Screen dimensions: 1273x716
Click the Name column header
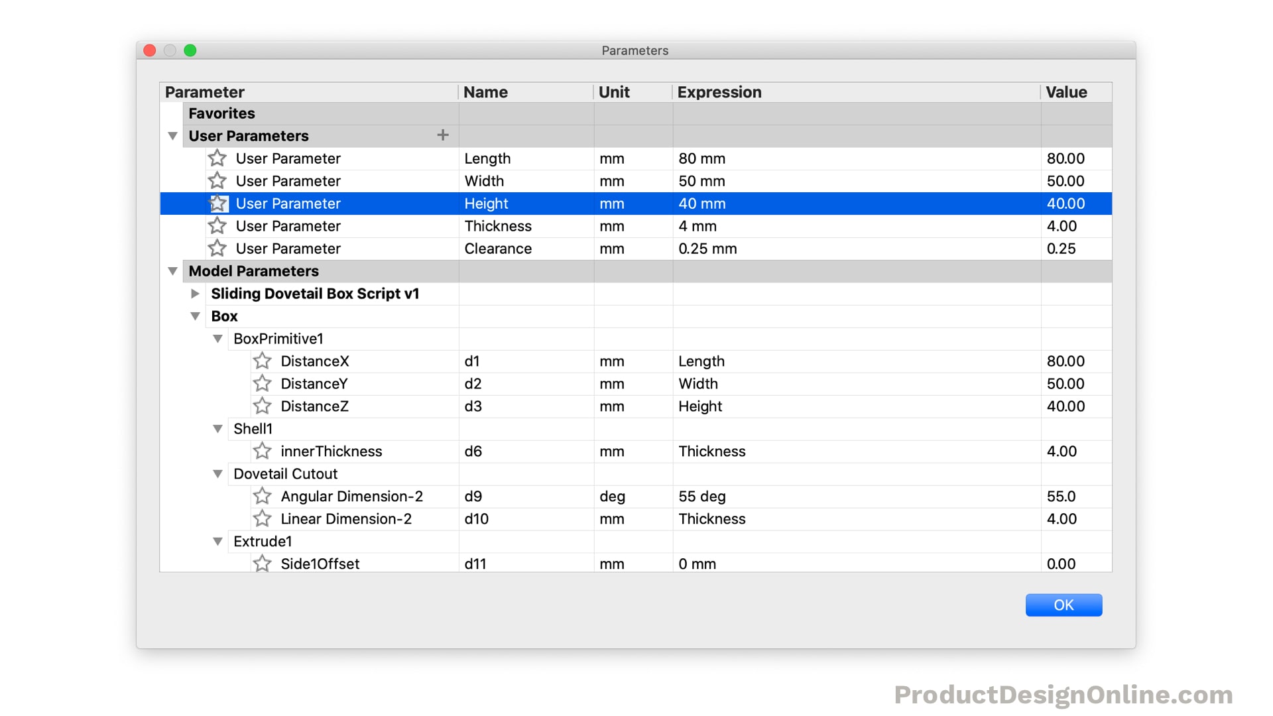pos(526,92)
